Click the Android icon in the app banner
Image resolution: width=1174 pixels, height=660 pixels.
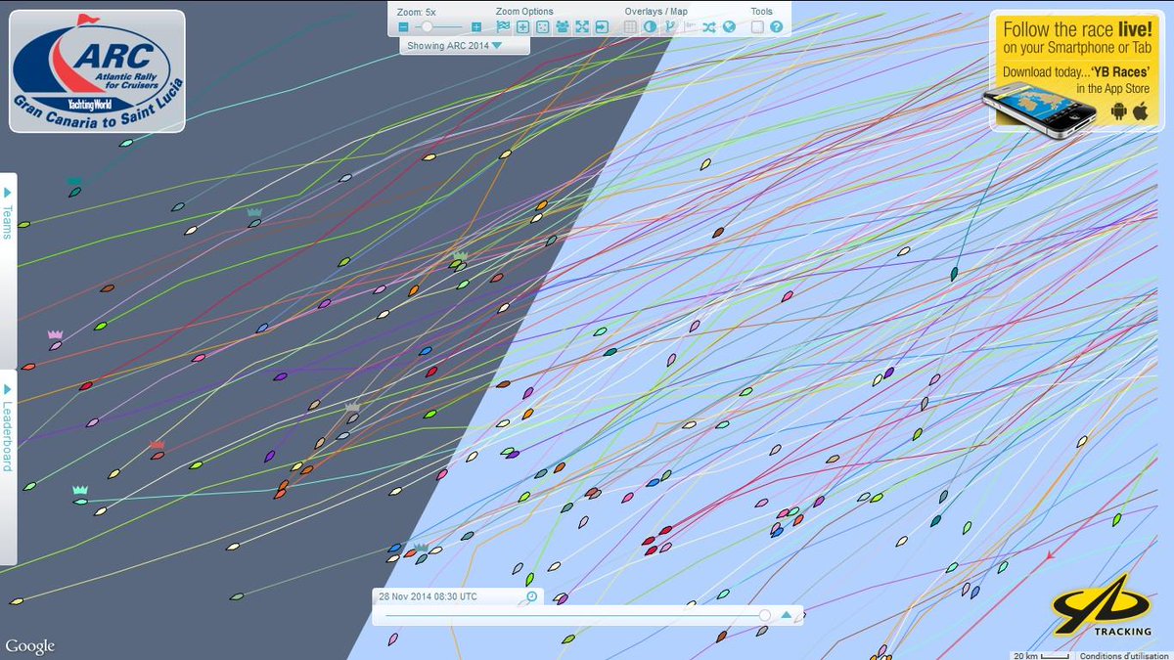click(1118, 112)
